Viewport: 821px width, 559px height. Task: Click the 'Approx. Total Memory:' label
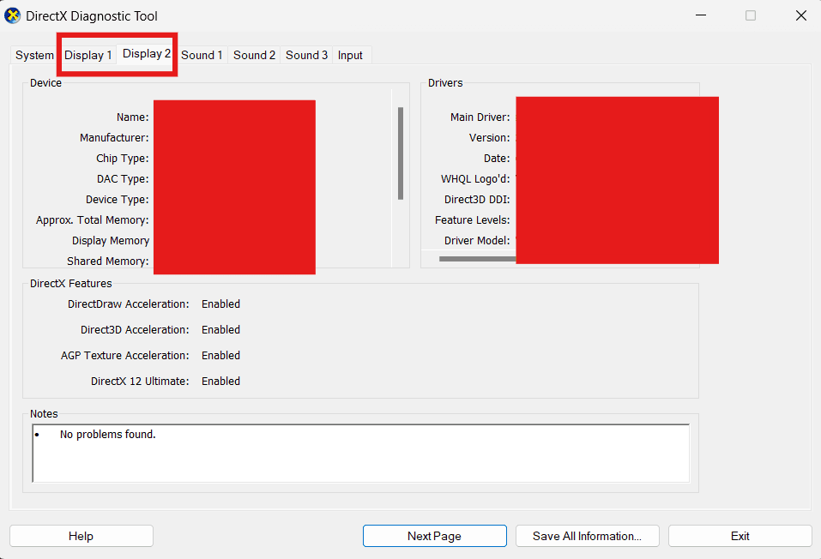(92, 219)
